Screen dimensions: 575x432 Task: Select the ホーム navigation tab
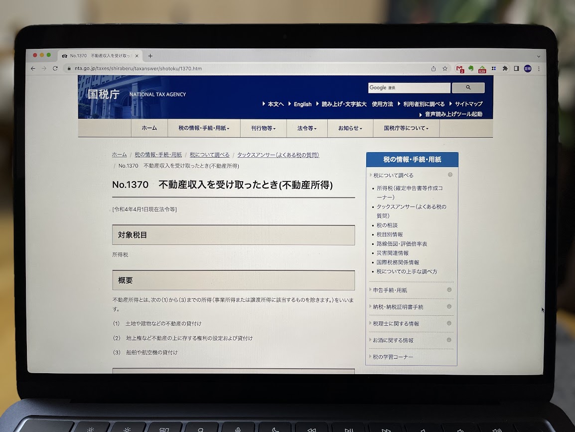[x=149, y=128]
